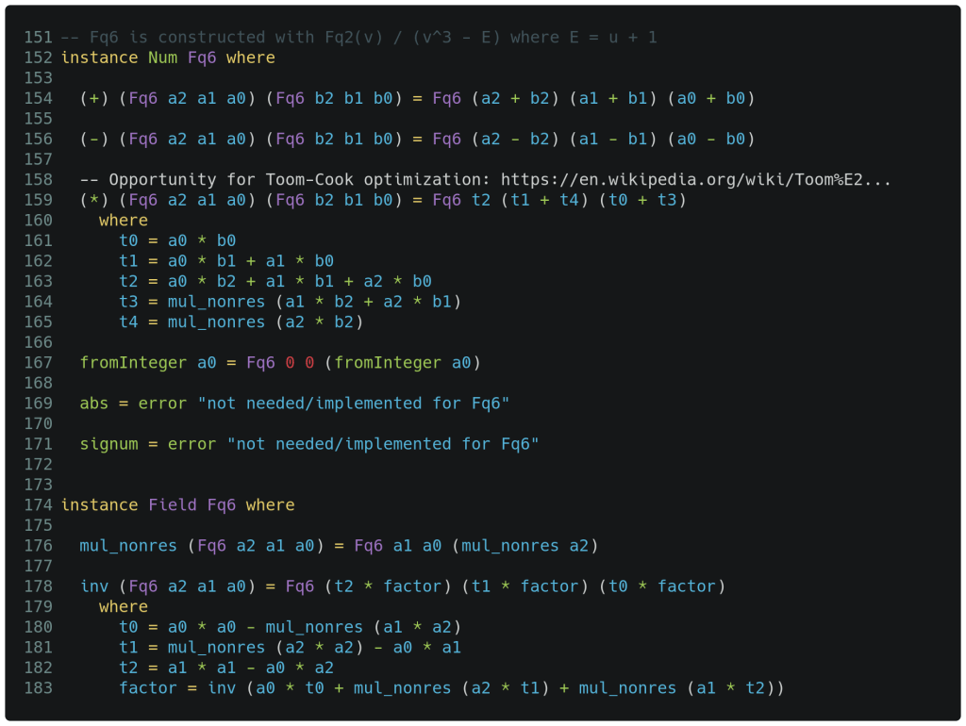Open the Wikipedia Toom-Cook URL in the comment
Screen dimensions: 966x726
point(695,179)
